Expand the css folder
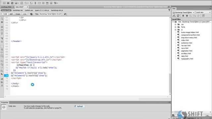212x119 pixels. (176, 24)
